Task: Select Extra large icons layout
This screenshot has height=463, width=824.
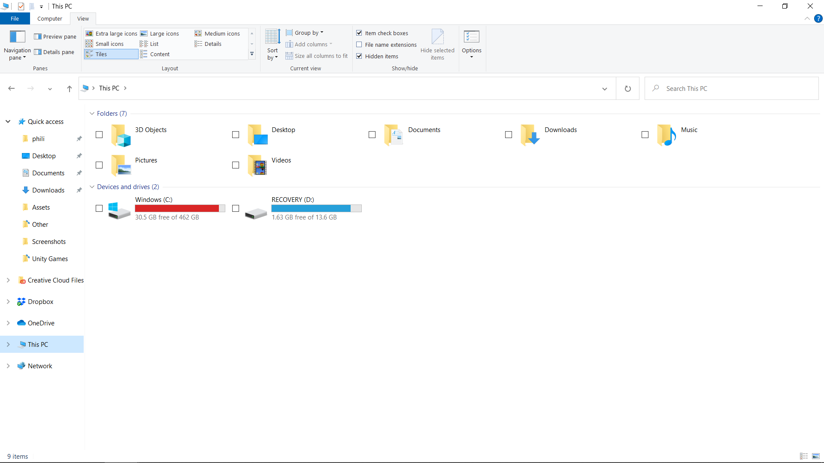Action: point(112,33)
